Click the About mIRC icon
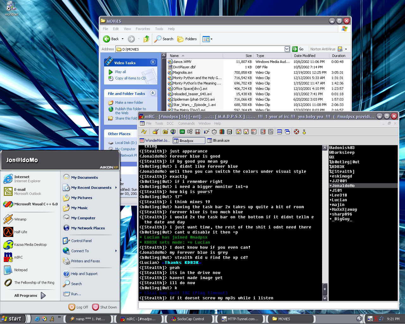The width and height of the screenshot is (405, 324). point(304,132)
